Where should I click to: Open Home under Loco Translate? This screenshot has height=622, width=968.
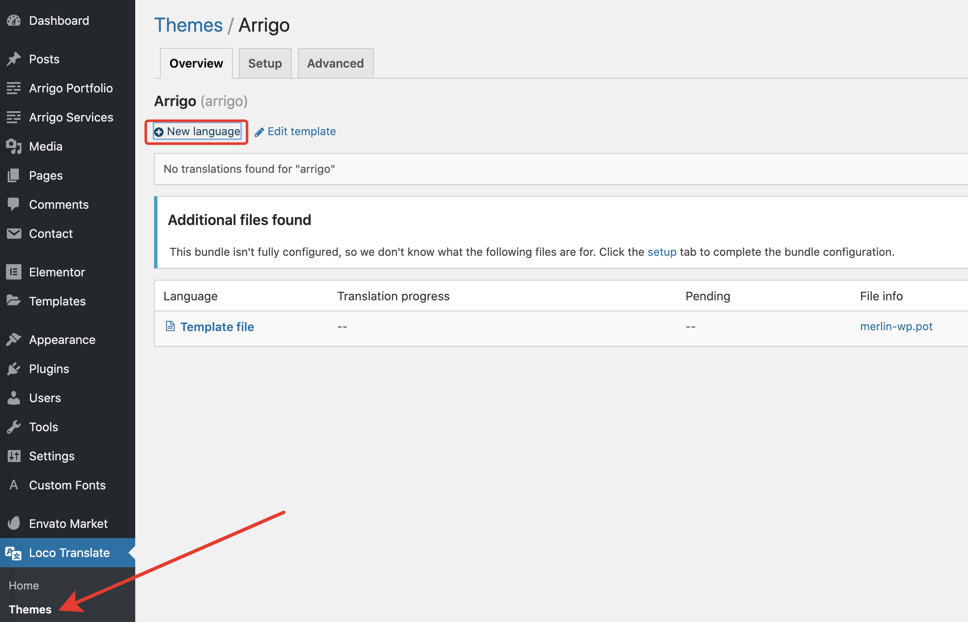coord(24,585)
